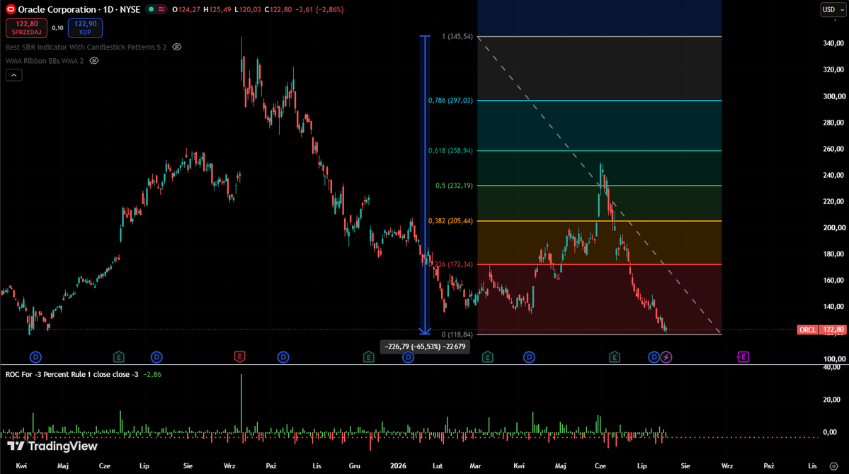Show the WMA Ribbon BBs indicator via eye icon
The width and height of the screenshot is (849, 474).
[x=93, y=61]
